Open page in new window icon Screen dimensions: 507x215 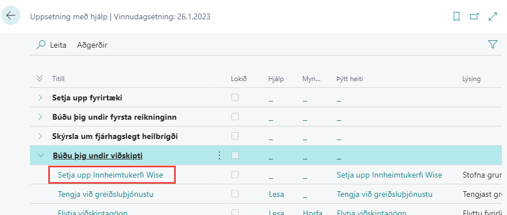click(474, 16)
